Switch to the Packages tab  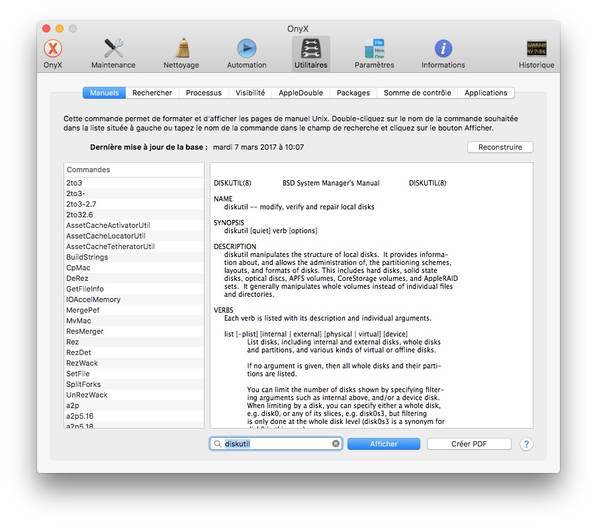(353, 93)
